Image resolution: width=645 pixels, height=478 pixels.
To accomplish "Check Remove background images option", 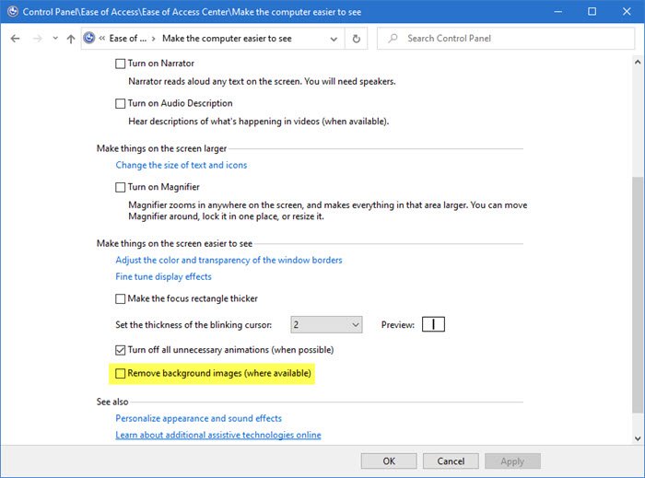I will point(121,374).
